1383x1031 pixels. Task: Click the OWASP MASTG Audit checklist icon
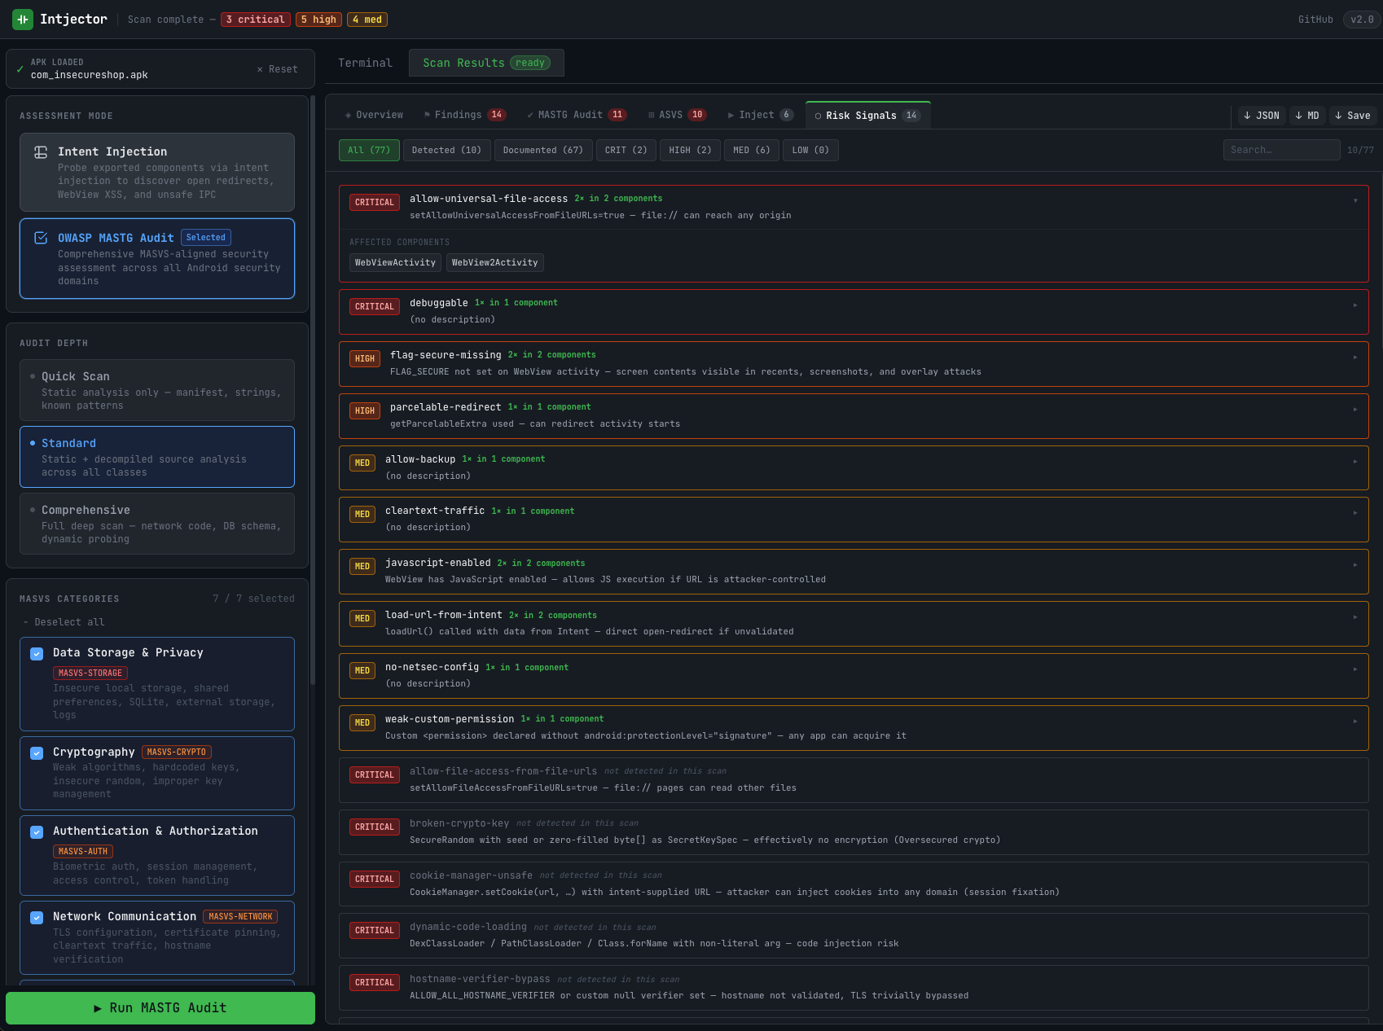pyautogui.click(x=41, y=238)
